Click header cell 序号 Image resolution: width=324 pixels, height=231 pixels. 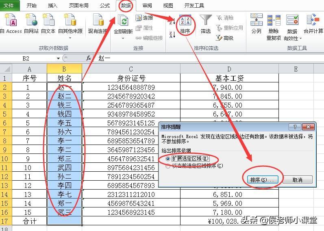tap(29, 78)
